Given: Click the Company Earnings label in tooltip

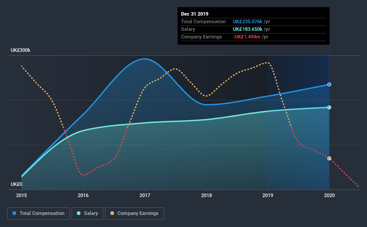Looking at the screenshot, I should (201, 37).
